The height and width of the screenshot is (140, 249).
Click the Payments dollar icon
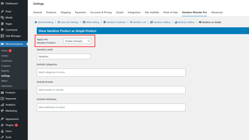(x=2, y=98)
